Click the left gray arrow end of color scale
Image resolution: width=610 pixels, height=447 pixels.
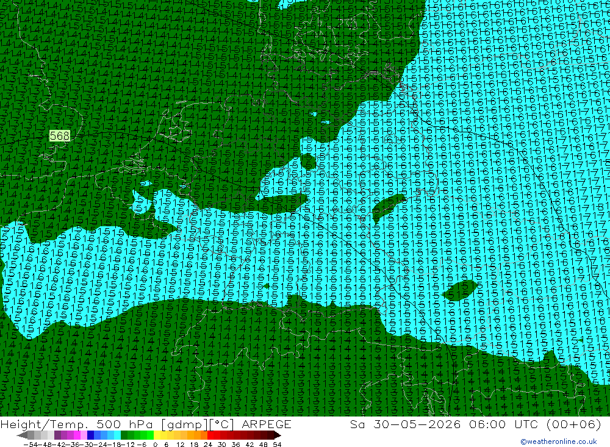pyautogui.click(x=22, y=435)
